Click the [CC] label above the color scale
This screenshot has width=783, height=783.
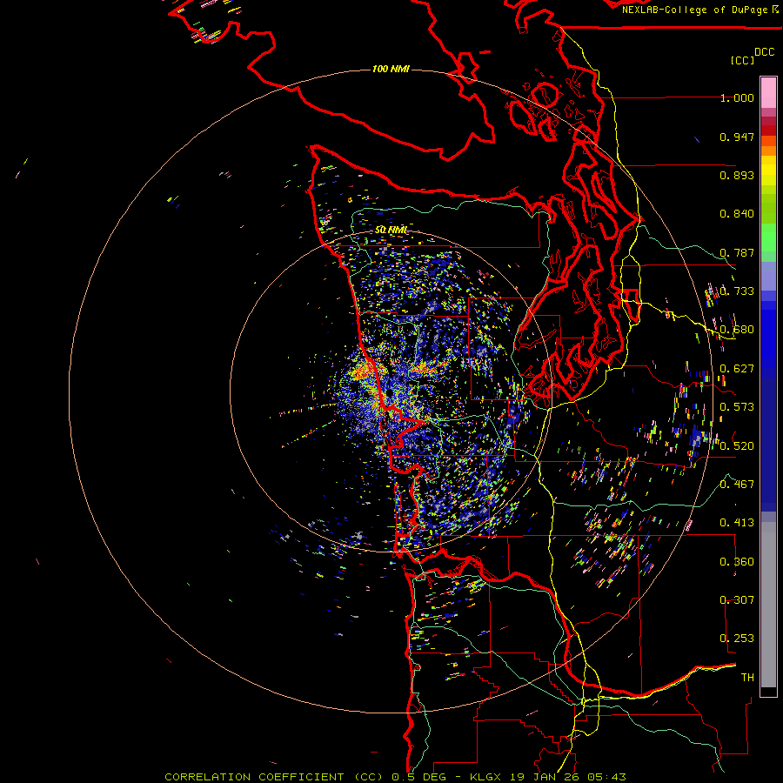[x=742, y=60]
